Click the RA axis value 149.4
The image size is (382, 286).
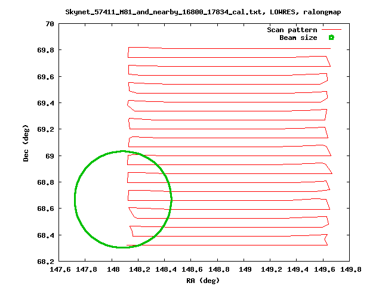pyautogui.click(x=297, y=269)
